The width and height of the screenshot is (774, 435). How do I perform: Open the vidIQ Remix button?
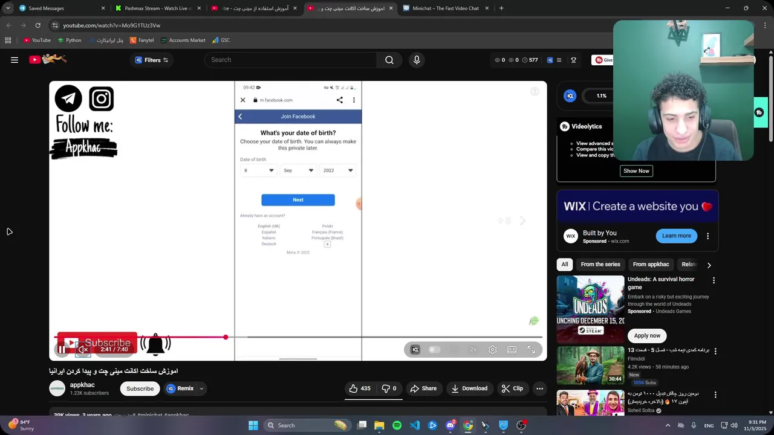(180, 388)
